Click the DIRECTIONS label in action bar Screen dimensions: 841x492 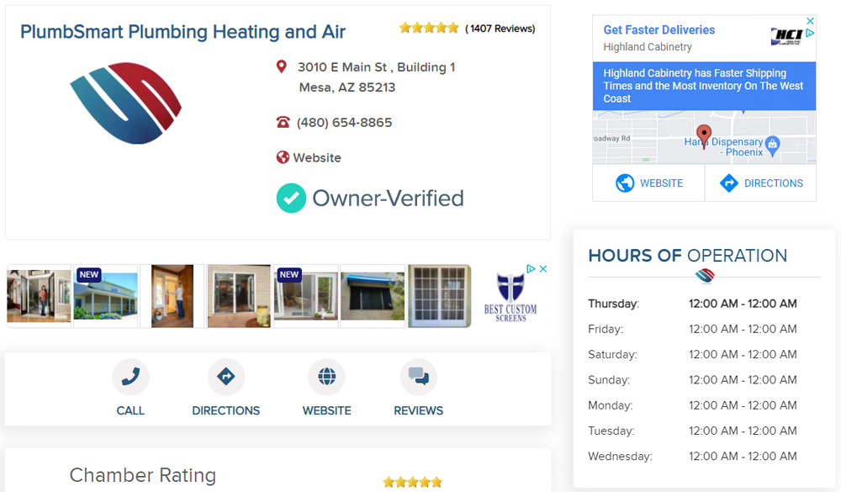[225, 410]
